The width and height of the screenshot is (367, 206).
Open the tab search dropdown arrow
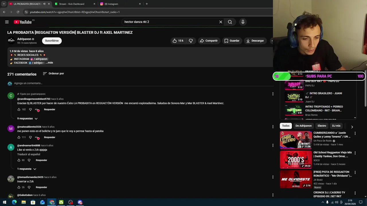click(4, 4)
